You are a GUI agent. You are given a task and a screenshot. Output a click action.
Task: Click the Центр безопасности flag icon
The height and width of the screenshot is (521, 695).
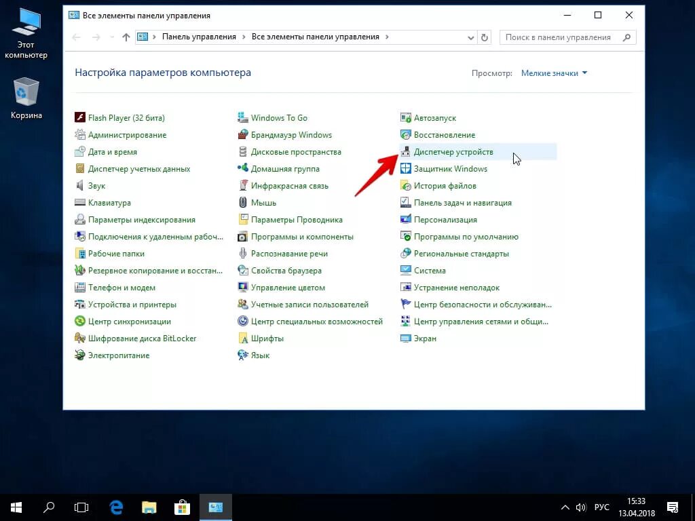coord(406,305)
